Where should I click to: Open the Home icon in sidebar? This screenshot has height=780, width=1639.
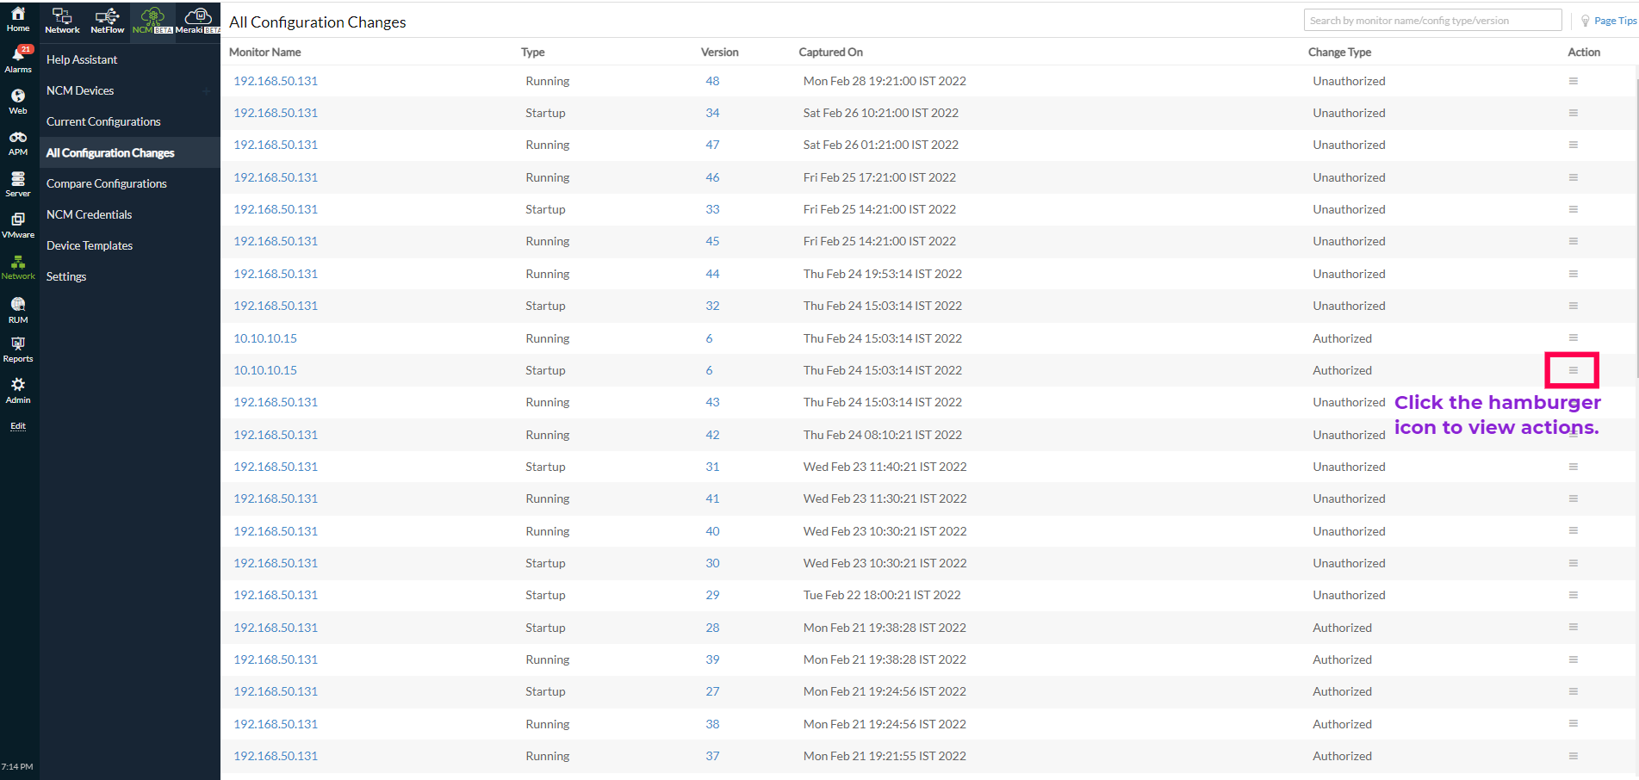[x=18, y=18]
